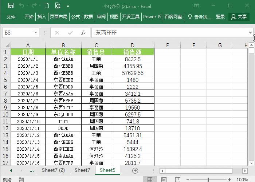The height and width of the screenshot is (182, 255).
Task: Click the Save icon in quick access toolbar
Action: tap(11, 6)
